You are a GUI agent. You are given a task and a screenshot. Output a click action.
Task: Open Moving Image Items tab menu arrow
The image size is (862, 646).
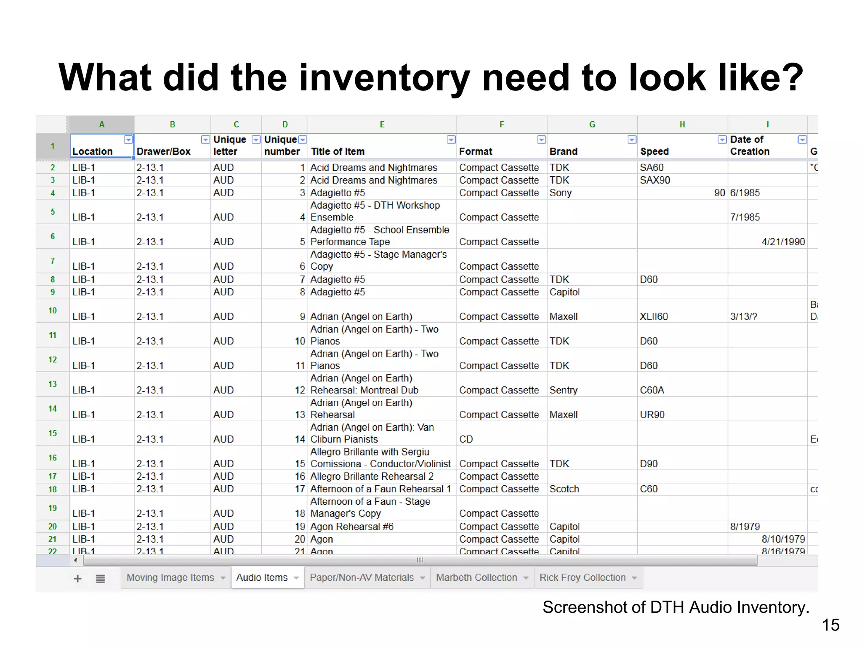pos(223,578)
